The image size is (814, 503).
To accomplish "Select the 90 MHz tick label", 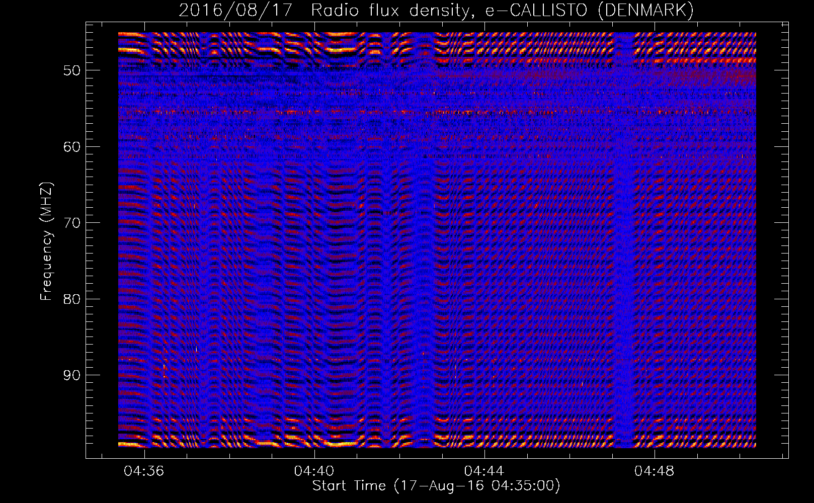I will point(71,375).
